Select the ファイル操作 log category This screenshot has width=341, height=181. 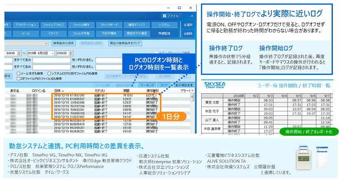tap(81, 25)
